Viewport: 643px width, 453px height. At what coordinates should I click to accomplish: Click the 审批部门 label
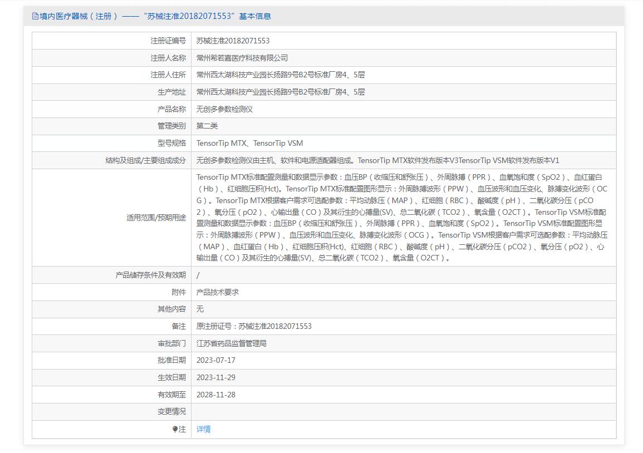pos(172,343)
